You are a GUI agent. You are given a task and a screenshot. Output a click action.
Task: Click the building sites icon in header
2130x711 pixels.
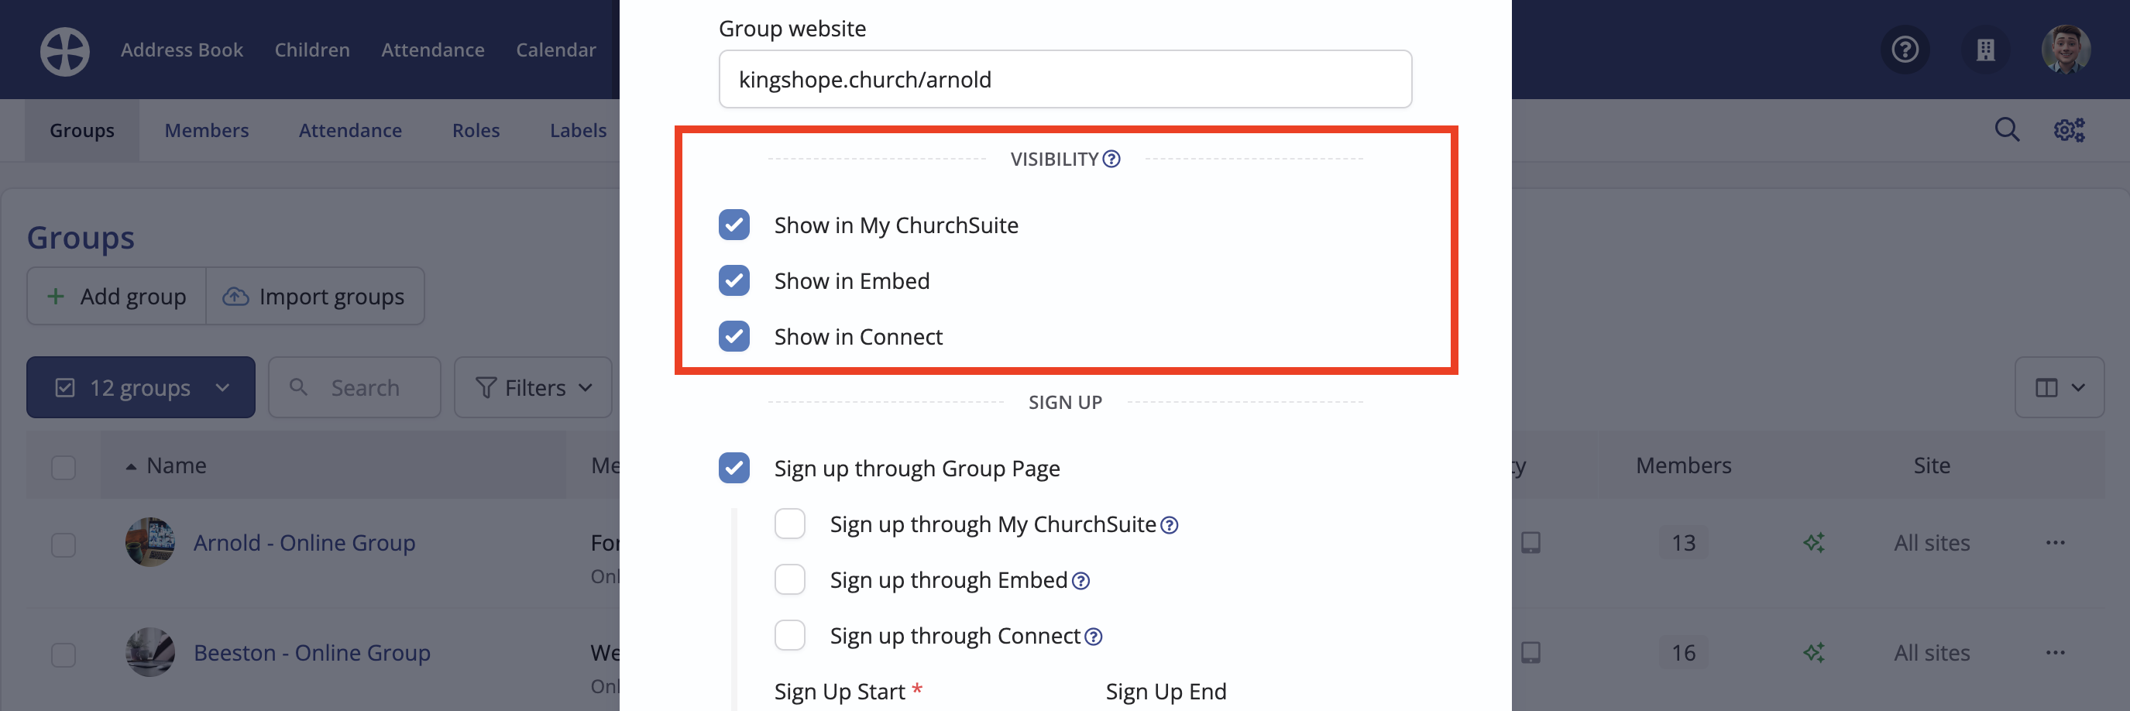[x=1985, y=50]
